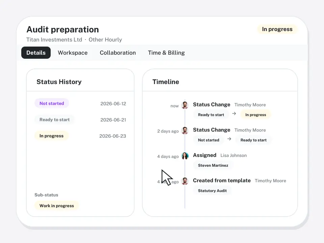
Task: Select the Ready to start pill in Status History
Action: 55,119
